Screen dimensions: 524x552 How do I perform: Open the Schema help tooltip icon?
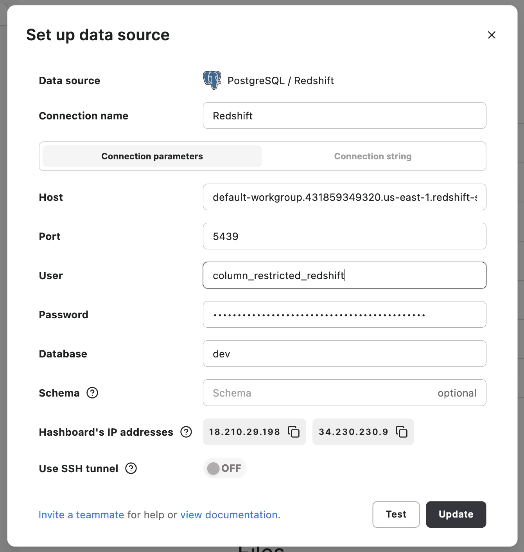point(92,393)
